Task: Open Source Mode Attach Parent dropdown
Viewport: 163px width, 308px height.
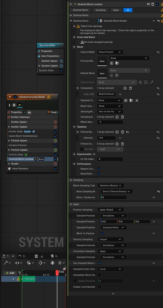Action: tap(110, 52)
